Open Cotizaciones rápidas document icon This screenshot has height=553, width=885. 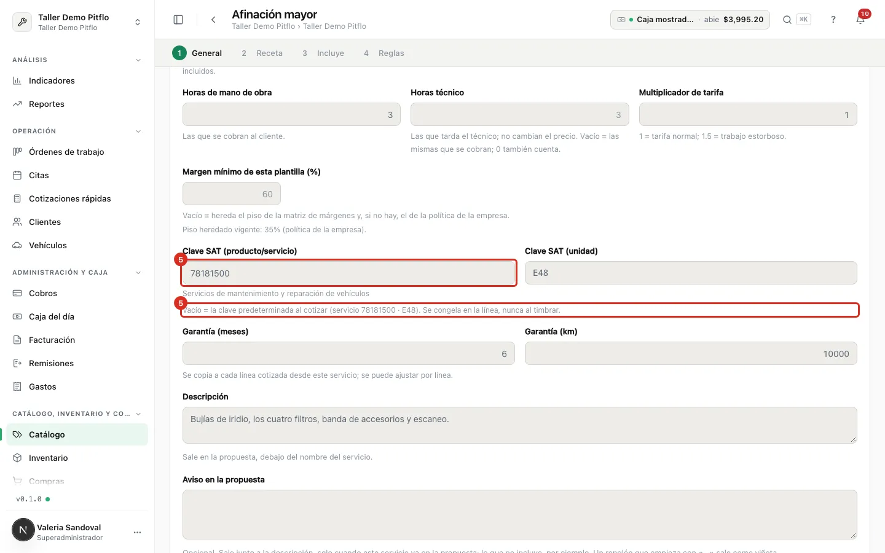tap(17, 198)
